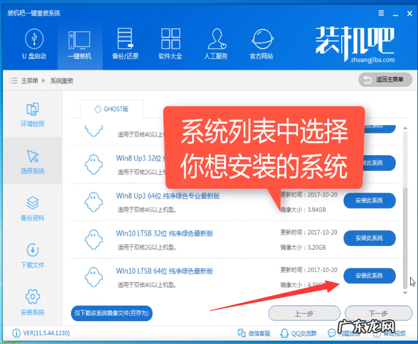Click the 上一步 button
Image resolution: width=418 pixels, height=344 pixels.
click(304, 313)
